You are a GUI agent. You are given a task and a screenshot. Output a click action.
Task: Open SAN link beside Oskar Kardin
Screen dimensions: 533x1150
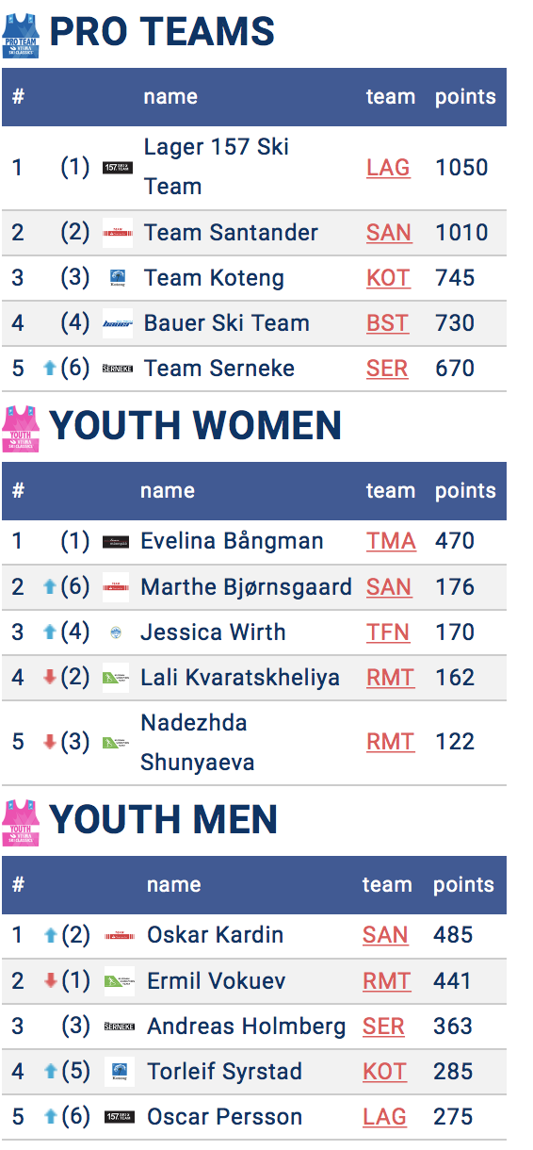pyautogui.click(x=385, y=935)
